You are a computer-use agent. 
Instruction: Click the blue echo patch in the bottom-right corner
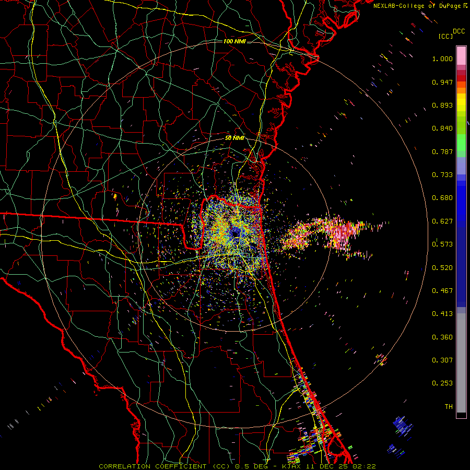pyautogui.click(x=403, y=426)
